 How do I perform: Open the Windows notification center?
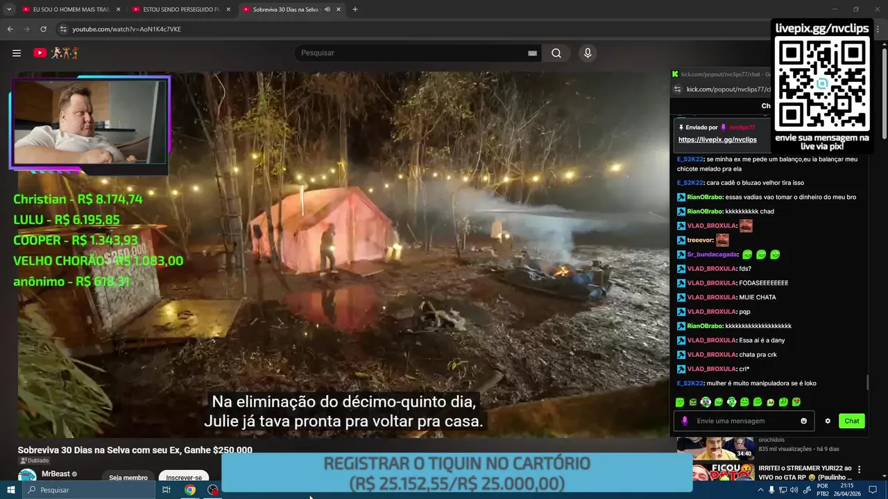873,490
